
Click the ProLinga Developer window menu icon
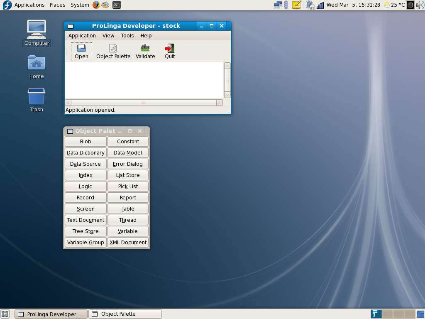tap(71, 26)
